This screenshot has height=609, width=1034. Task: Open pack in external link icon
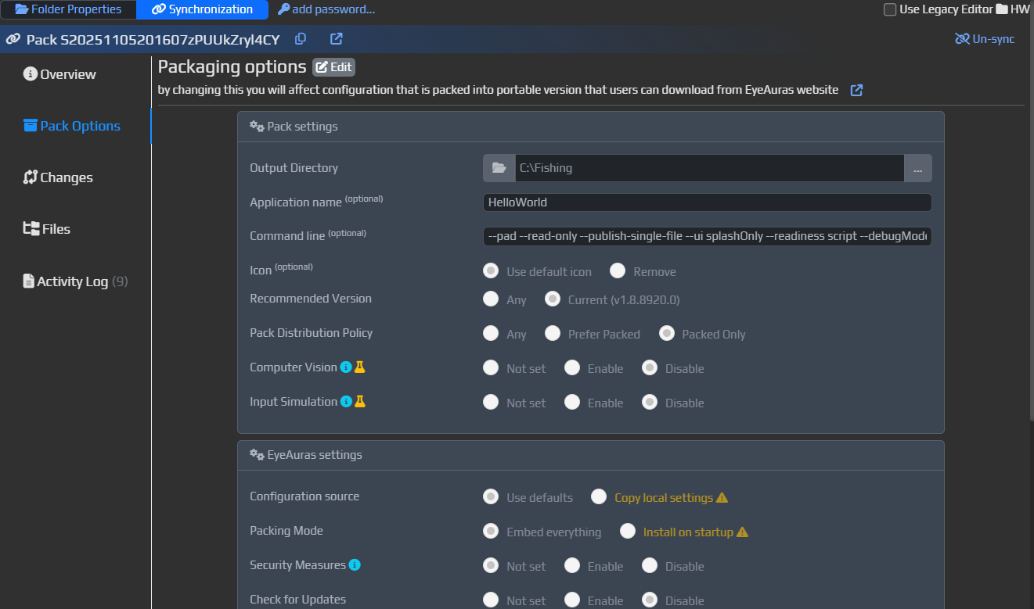(x=337, y=39)
